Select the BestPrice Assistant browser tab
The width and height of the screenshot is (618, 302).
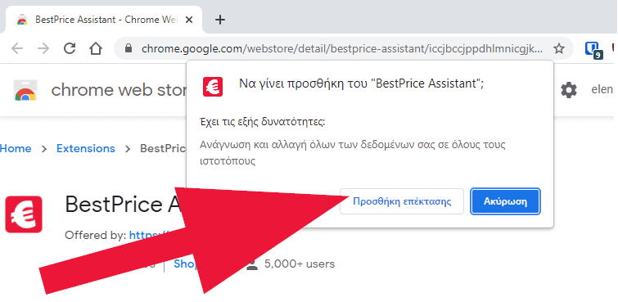pyautogui.click(x=103, y=20)
